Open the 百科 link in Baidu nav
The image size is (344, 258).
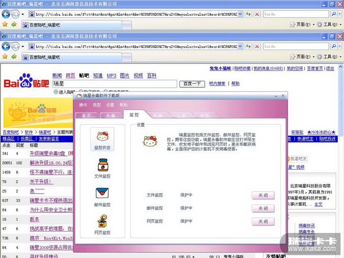152,76
